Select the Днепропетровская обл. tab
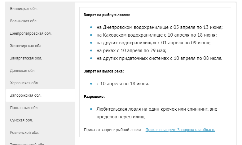 [x=31, y=33]
